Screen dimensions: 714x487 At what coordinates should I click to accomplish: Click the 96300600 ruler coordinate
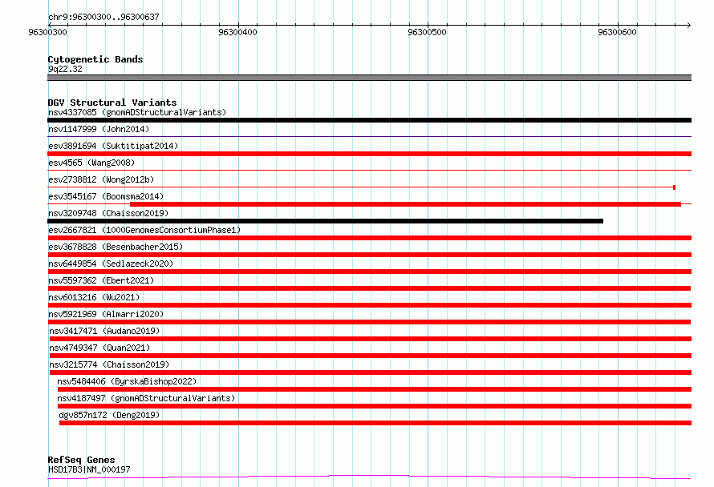coord(617,32)
